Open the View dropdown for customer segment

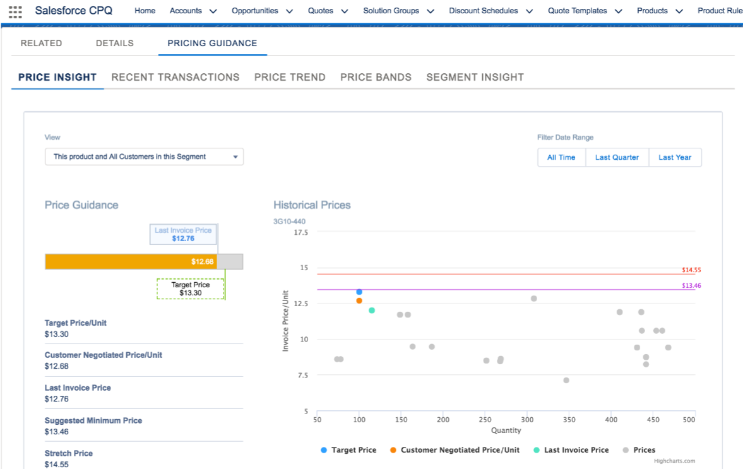point(144,157)
